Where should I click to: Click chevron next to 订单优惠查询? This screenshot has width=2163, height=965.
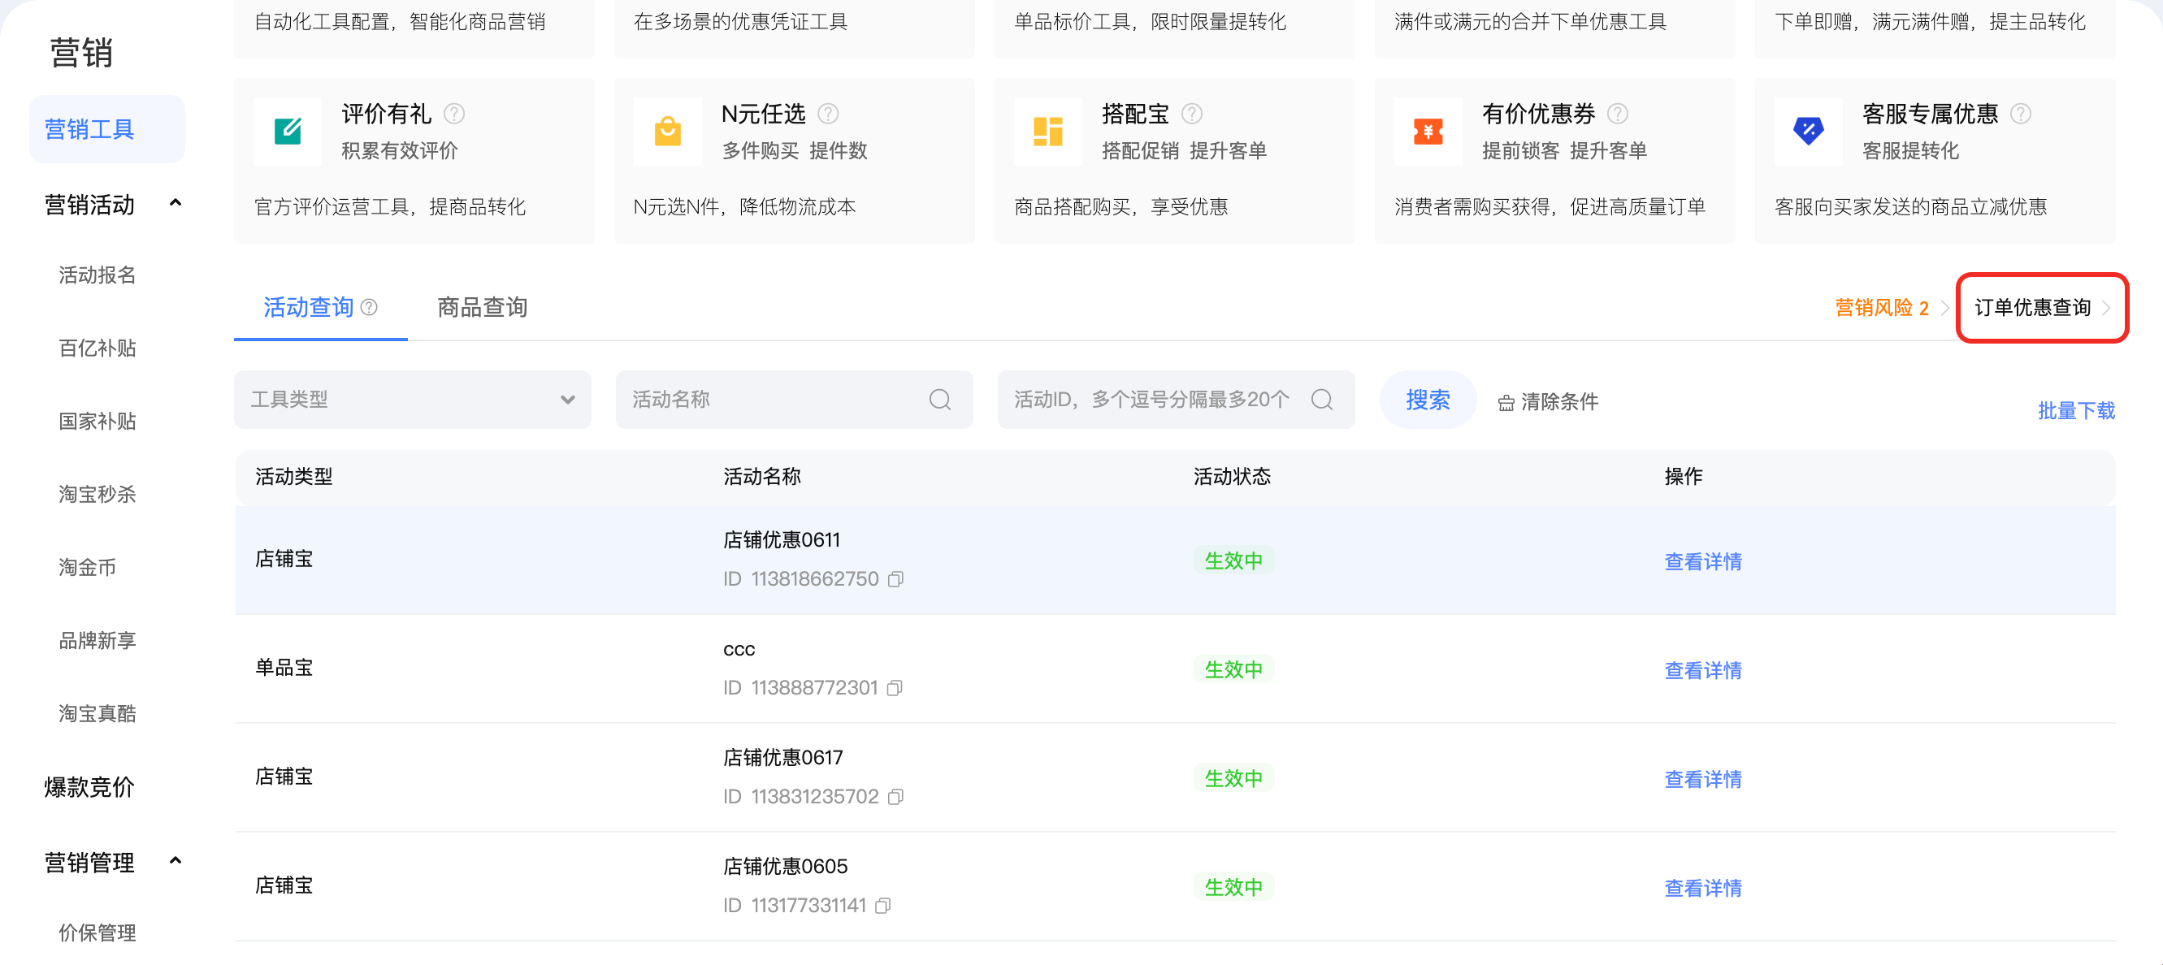tap(2106, 308)
